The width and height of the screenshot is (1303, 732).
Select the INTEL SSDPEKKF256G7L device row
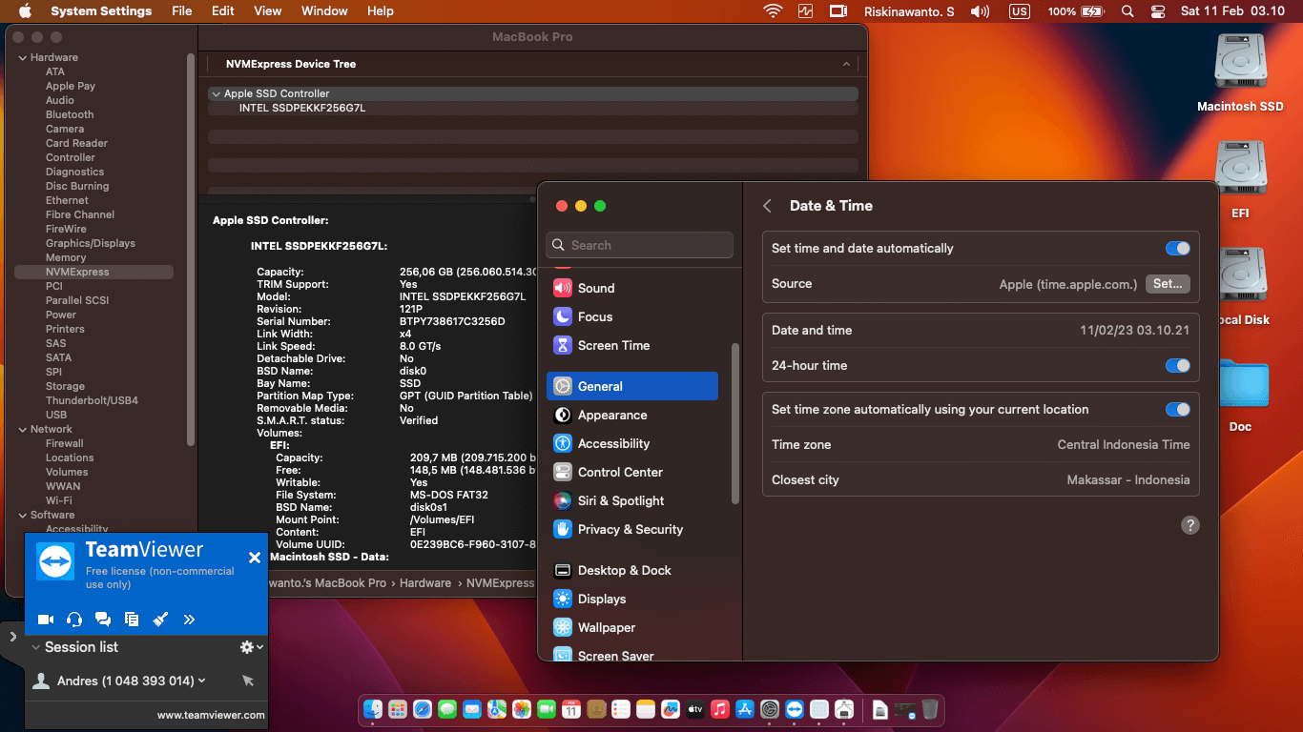533,108
